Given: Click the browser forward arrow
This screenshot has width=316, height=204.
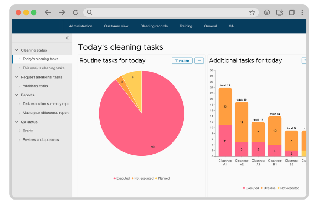Looking at the screenshot, I should click(62, 13).
